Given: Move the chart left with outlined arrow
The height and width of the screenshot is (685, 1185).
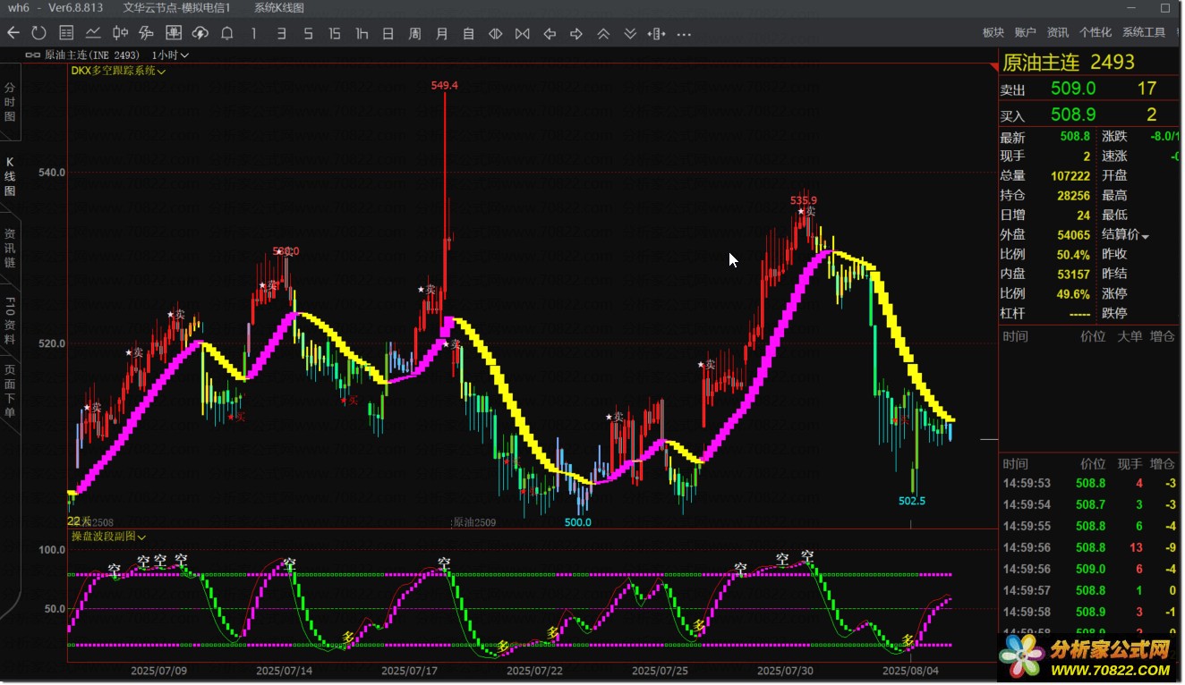Looking at the screenshot, I should pos(550,33).
